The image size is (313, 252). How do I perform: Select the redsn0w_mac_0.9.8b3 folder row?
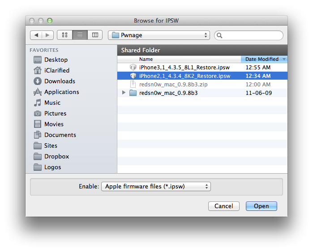coord(202,93)
